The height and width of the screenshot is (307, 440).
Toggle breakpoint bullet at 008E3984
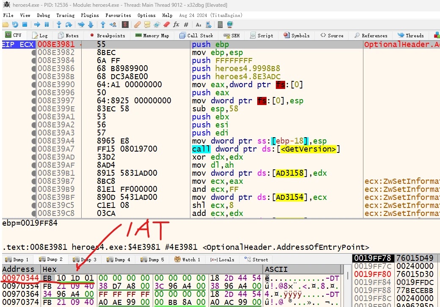pos(34,61)
